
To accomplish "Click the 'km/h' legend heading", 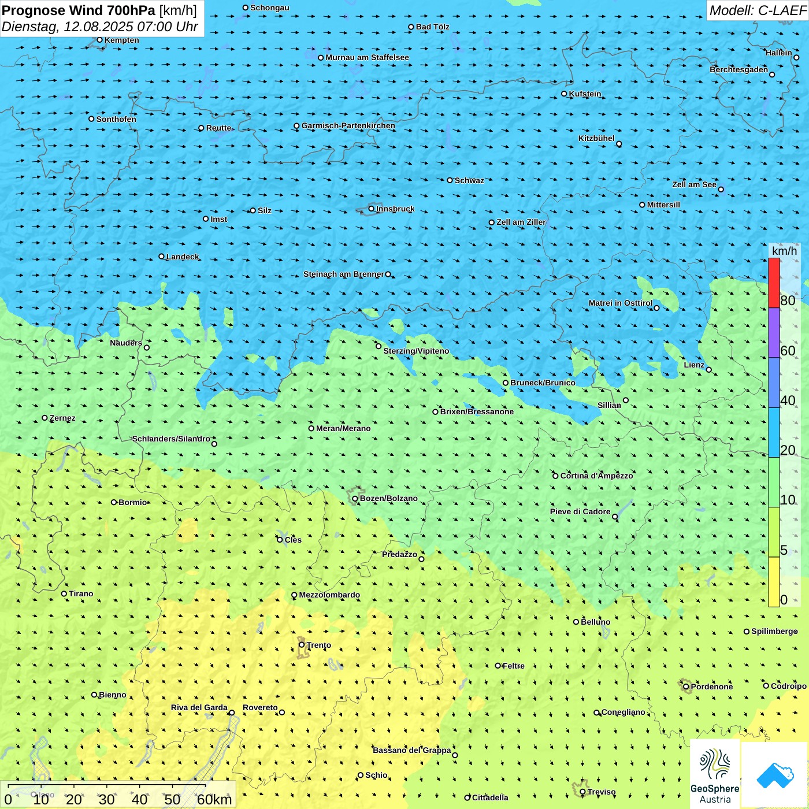I will (784, 251).
